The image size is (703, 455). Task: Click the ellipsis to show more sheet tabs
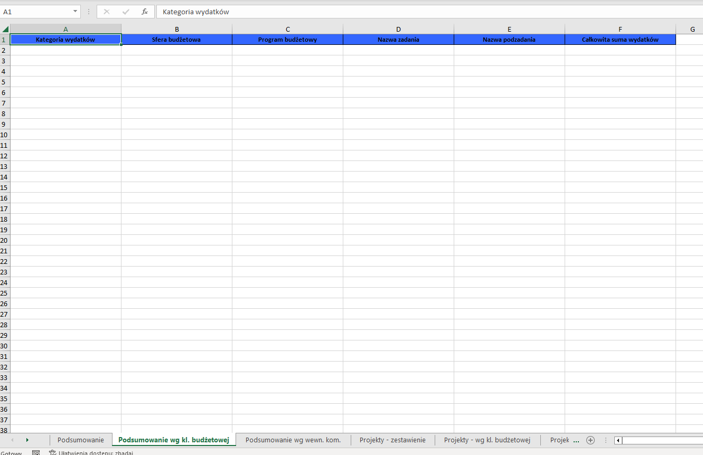point(576,440)
